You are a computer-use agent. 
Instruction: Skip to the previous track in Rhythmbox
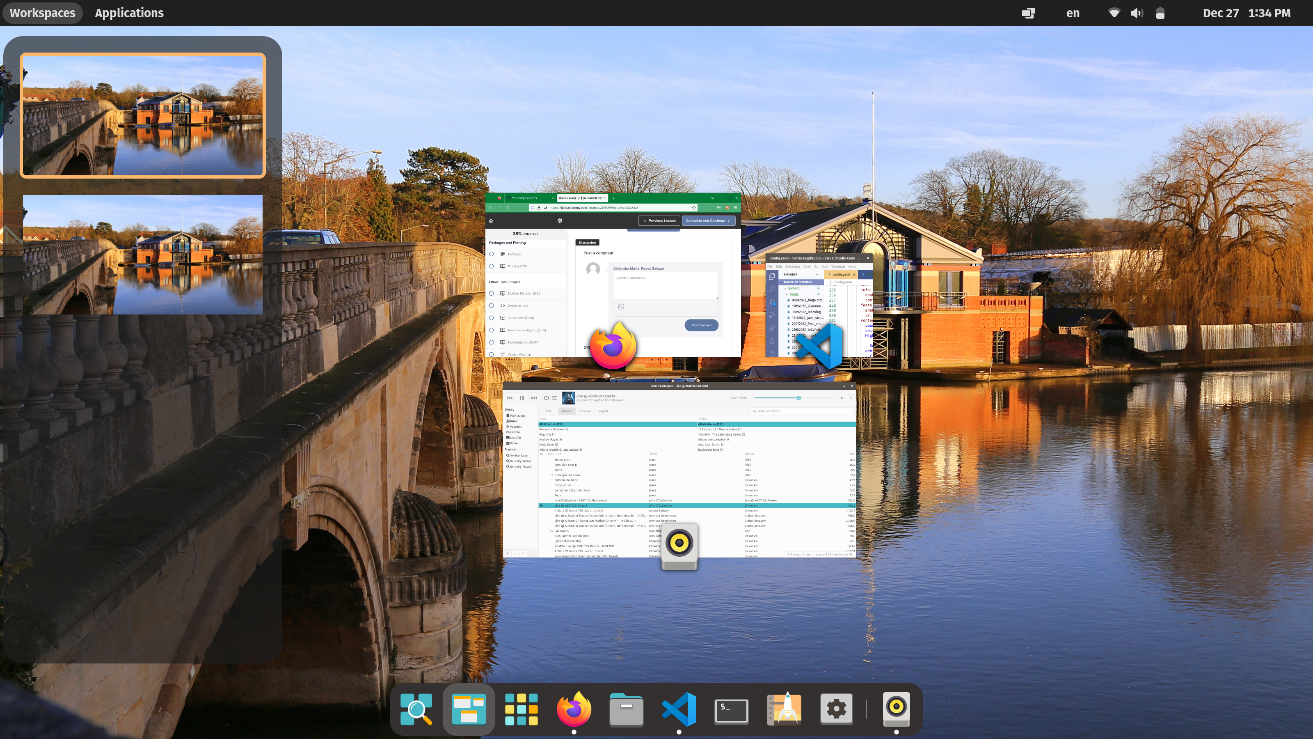(x=509, y=398)
